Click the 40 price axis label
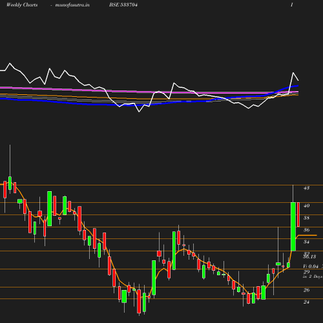Image resolution: width=323 pixels, height=323 pixels. click(x=306, y=205)
